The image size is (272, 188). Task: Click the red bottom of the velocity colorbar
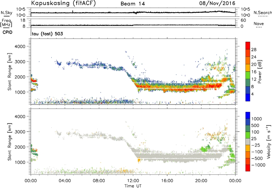[x=248, y=168]
